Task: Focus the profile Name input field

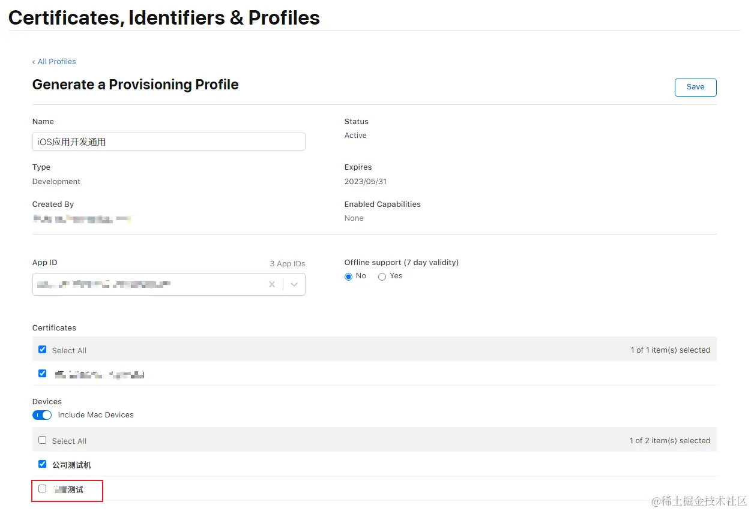Action: [x=169, y=142]
